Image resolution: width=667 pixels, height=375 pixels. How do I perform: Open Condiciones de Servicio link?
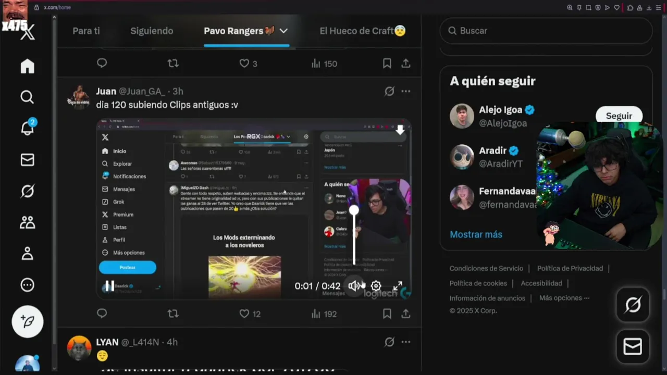click(x=486, y=268)
